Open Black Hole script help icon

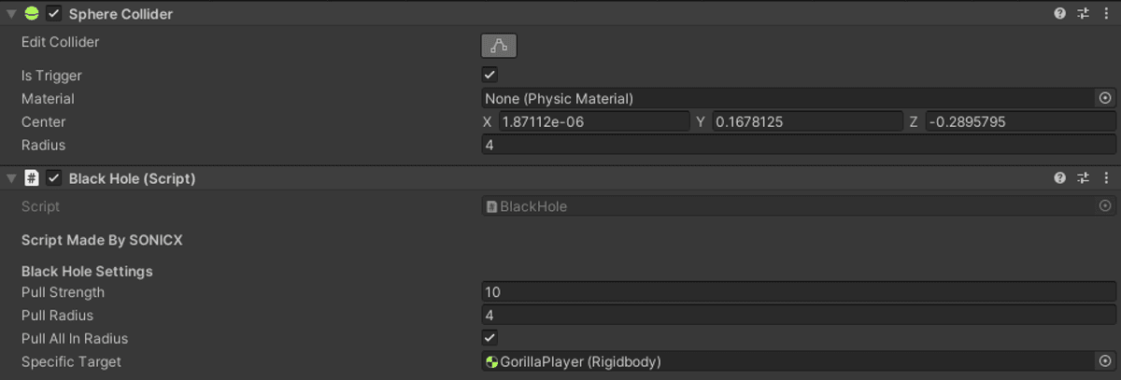click(1060, 177)
